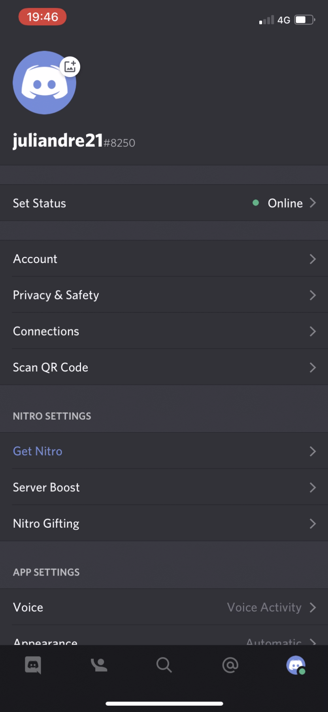
Task: Open Mentions using the @ icon
Action: (x=230, y=665)
